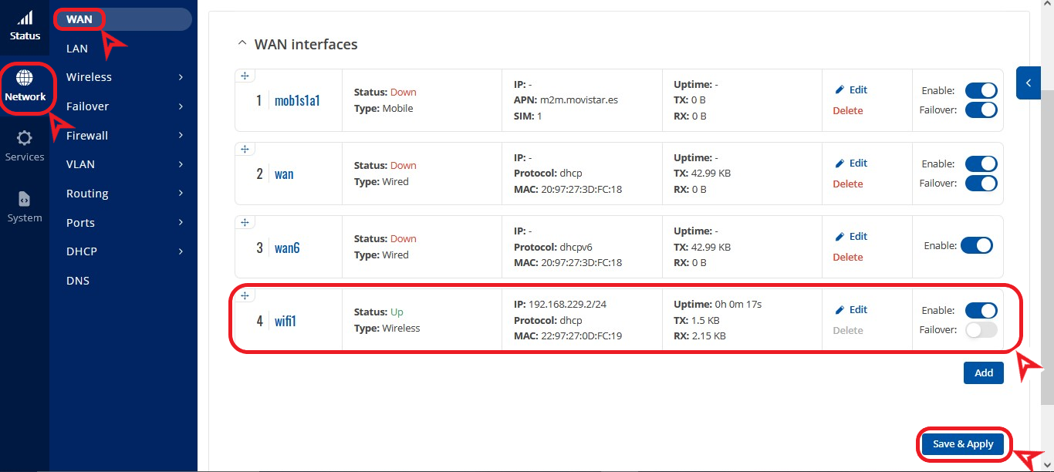1054x472 pixels.
Task: Disable the mob1s1a1 Enable toggle
Action: (981, 90)
